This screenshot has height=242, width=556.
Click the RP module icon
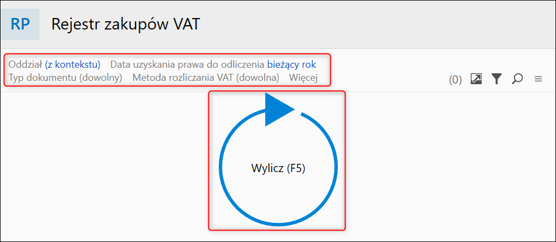[x=20, y=24]
